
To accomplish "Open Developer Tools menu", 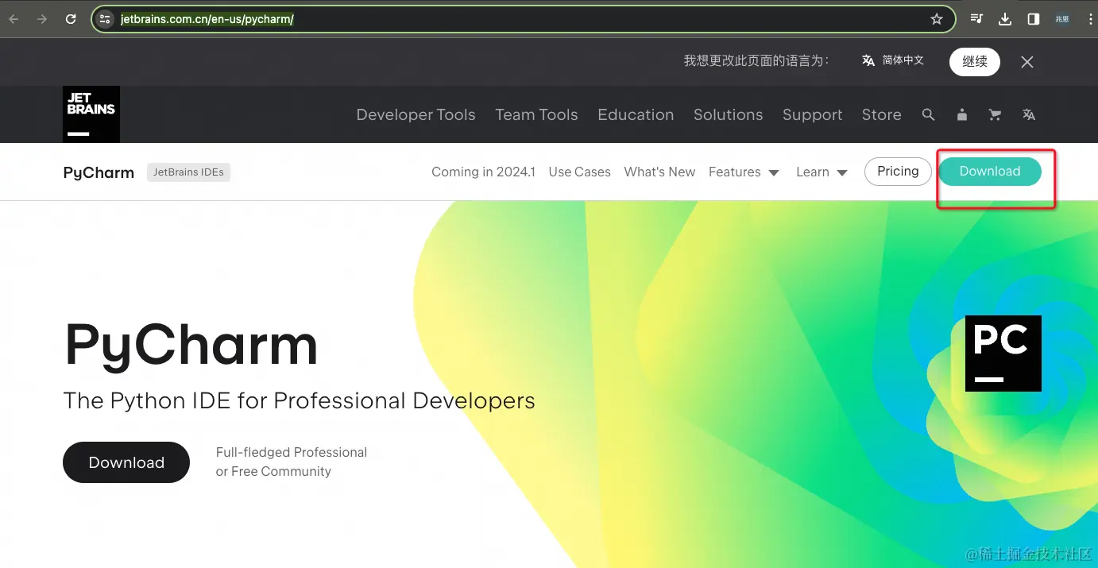I will (416, 114).
